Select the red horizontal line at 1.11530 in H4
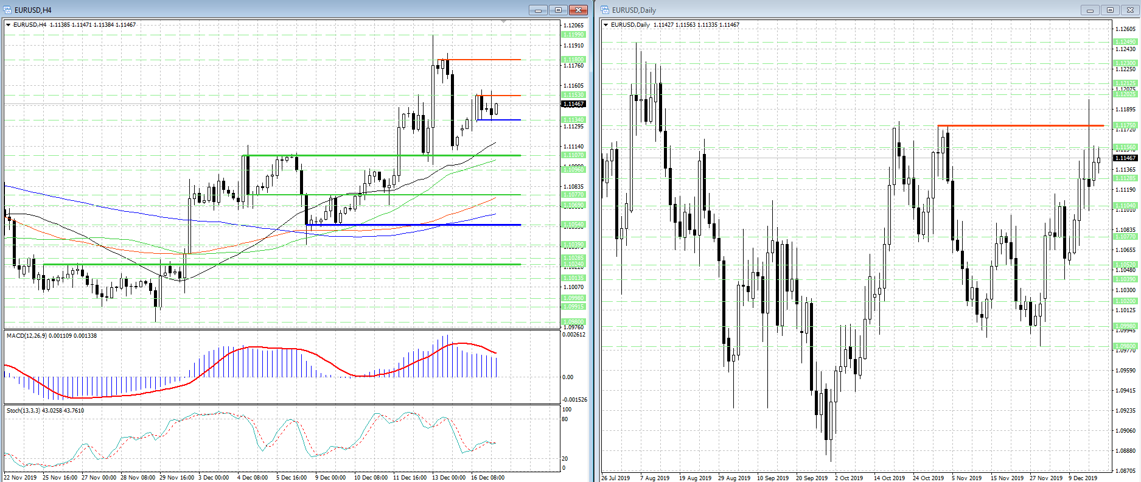 (498, 96)
